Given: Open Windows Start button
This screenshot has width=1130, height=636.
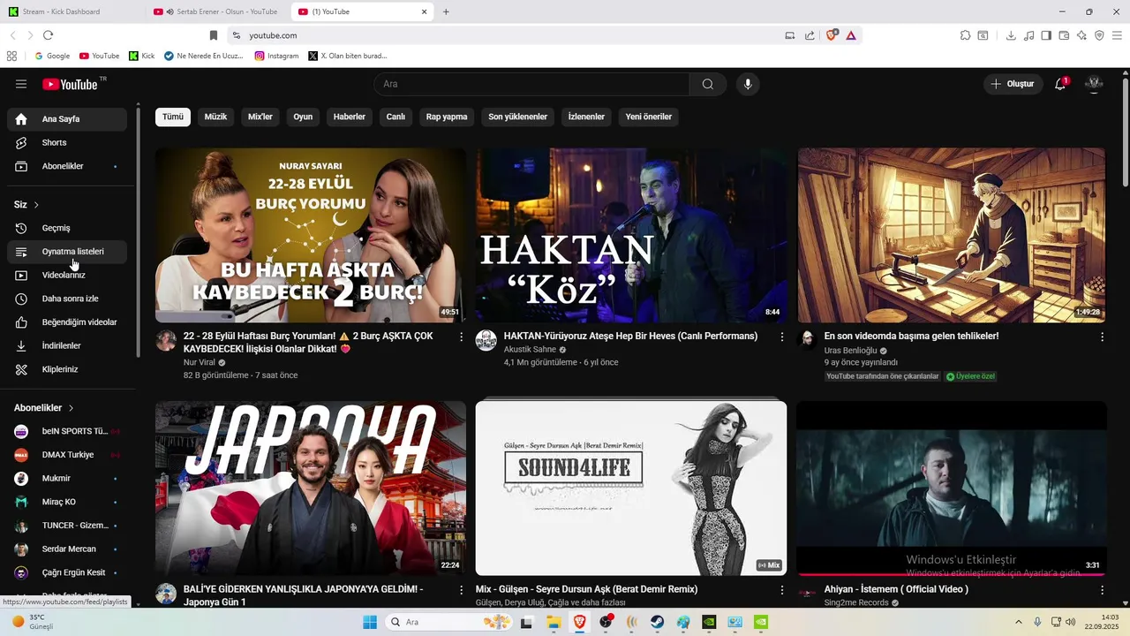Looking at the screenshot, I should [370, 622].
